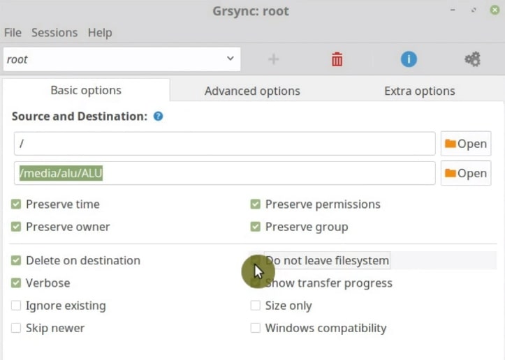Screen dimensions: 505x360
Task: Click the plus add session icon
Action: click(273, 59)
